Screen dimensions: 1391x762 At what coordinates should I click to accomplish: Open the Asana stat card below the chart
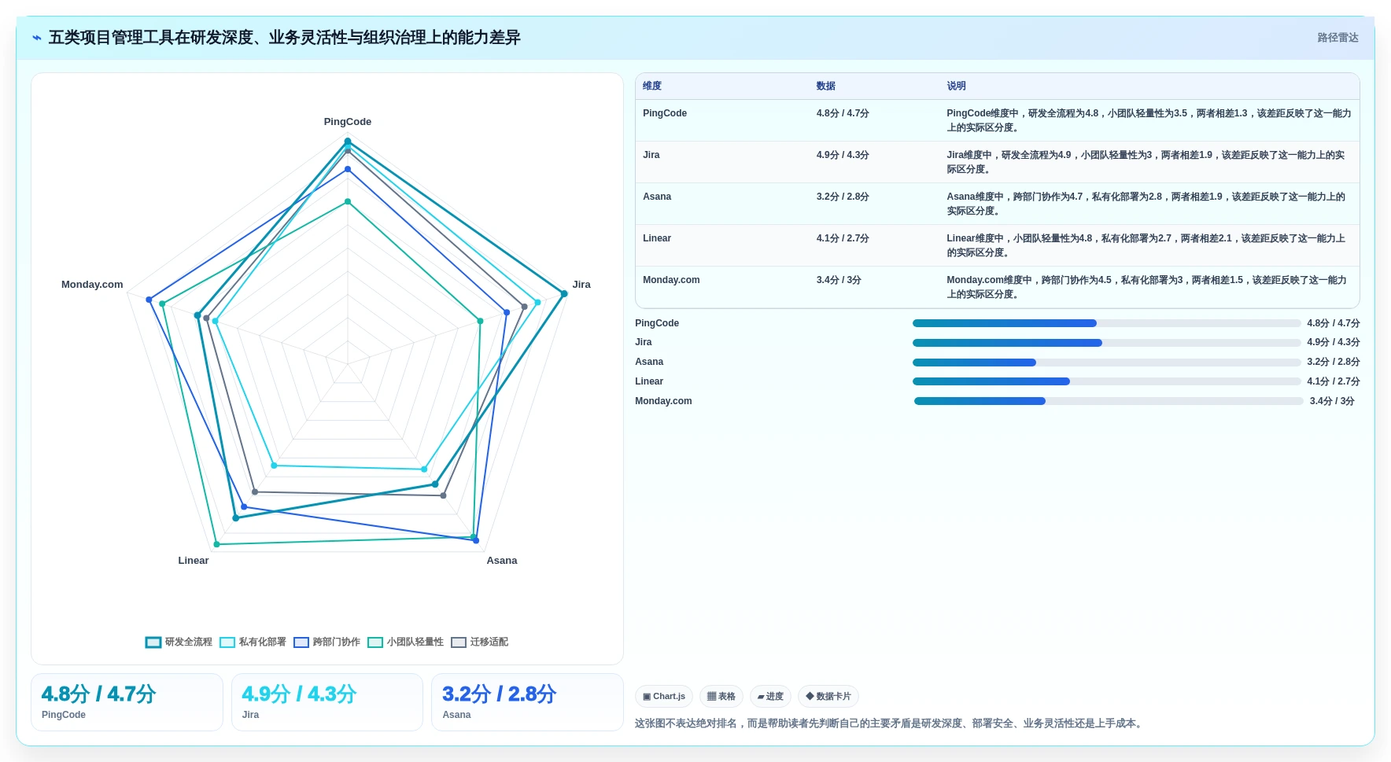pos(527,702)
